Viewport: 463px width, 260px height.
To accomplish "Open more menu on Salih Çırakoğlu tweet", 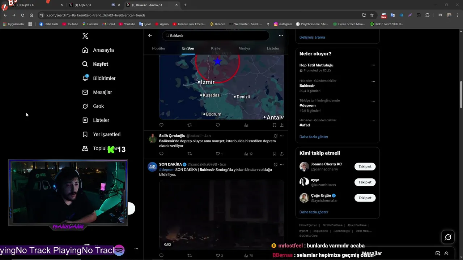I will point(282,136).
